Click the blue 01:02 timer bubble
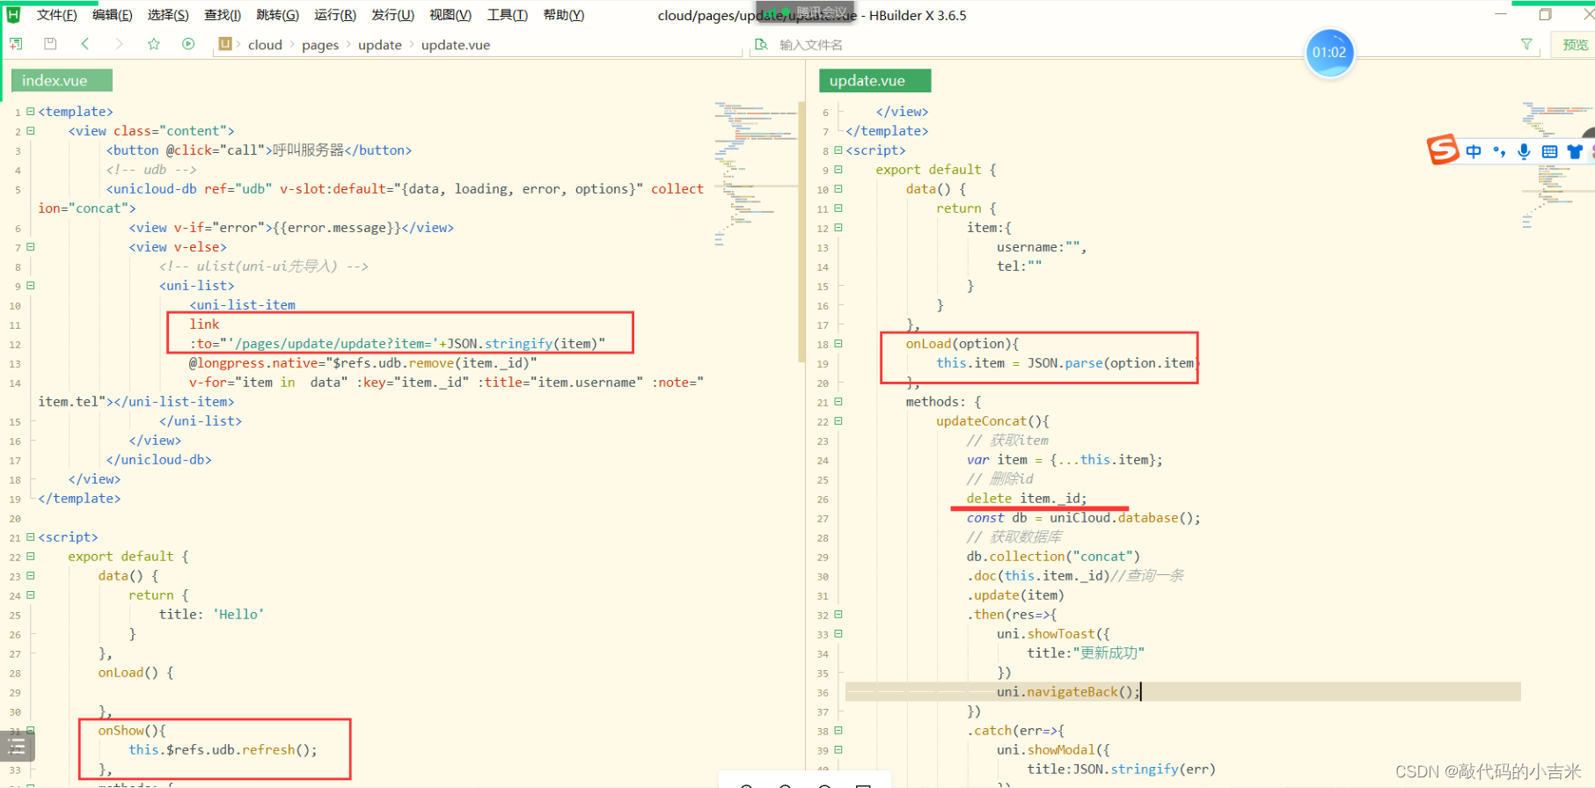Screen dimensions: 1595x788 [1329, 53]
